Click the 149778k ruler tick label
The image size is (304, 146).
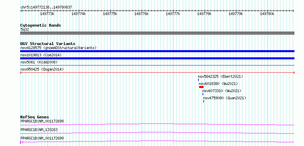(x=204, y=14)
